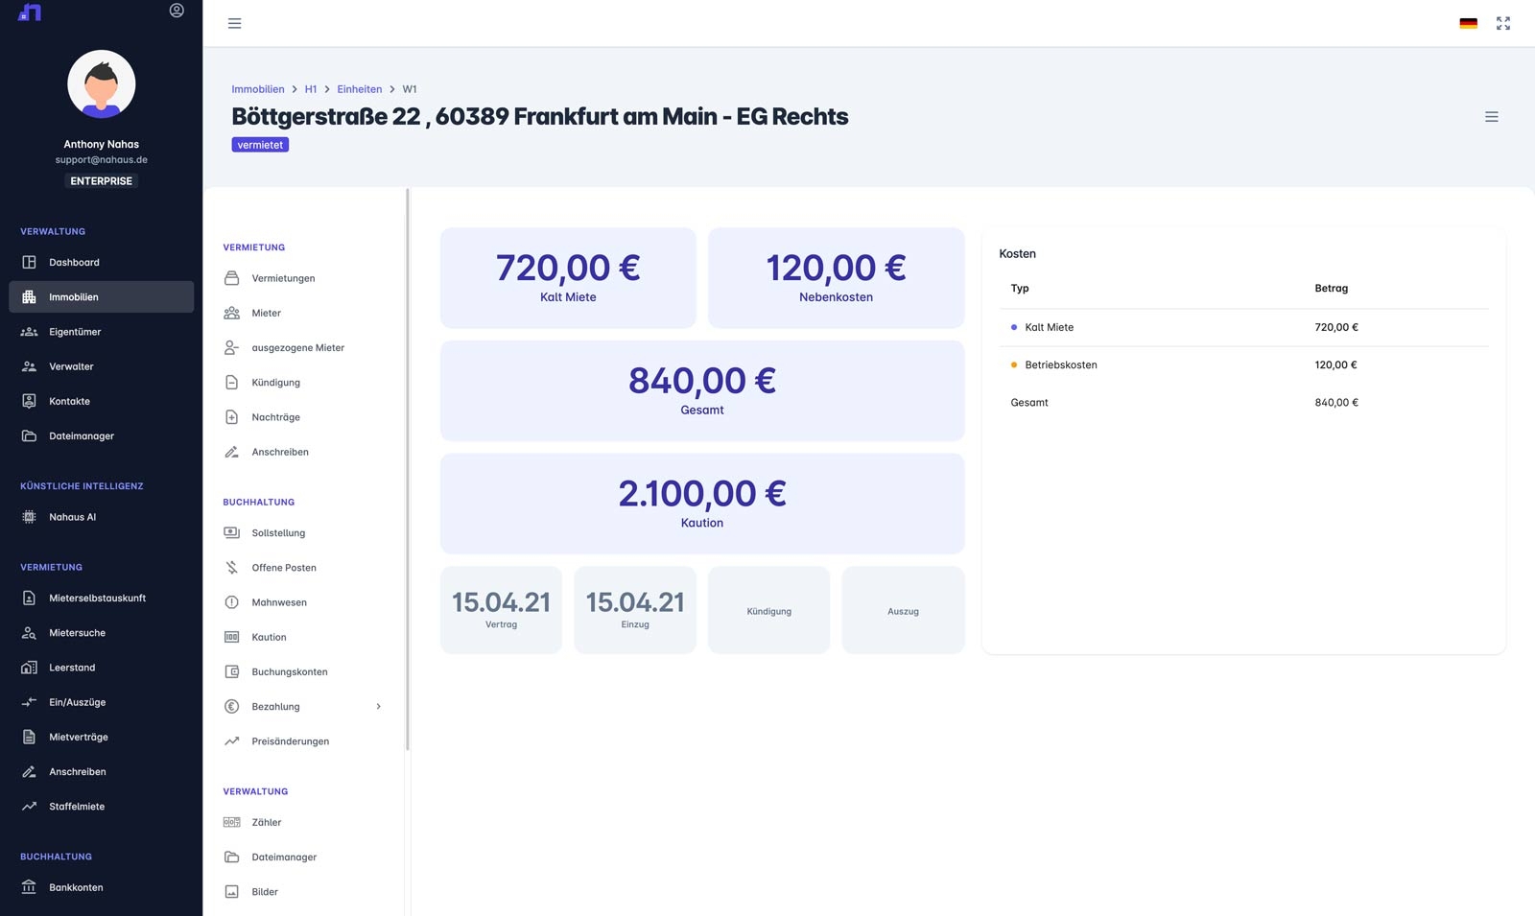Screen dimensions: 1535x916
Task: Open Vermietungen in the unit menu
Action: tap(283, 278)
